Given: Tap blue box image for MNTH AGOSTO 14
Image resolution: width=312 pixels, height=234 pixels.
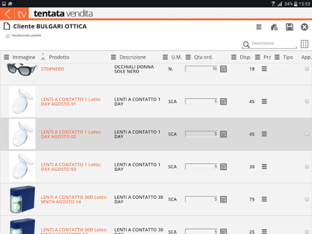Looking at the screenshot, I should point(22,199).
